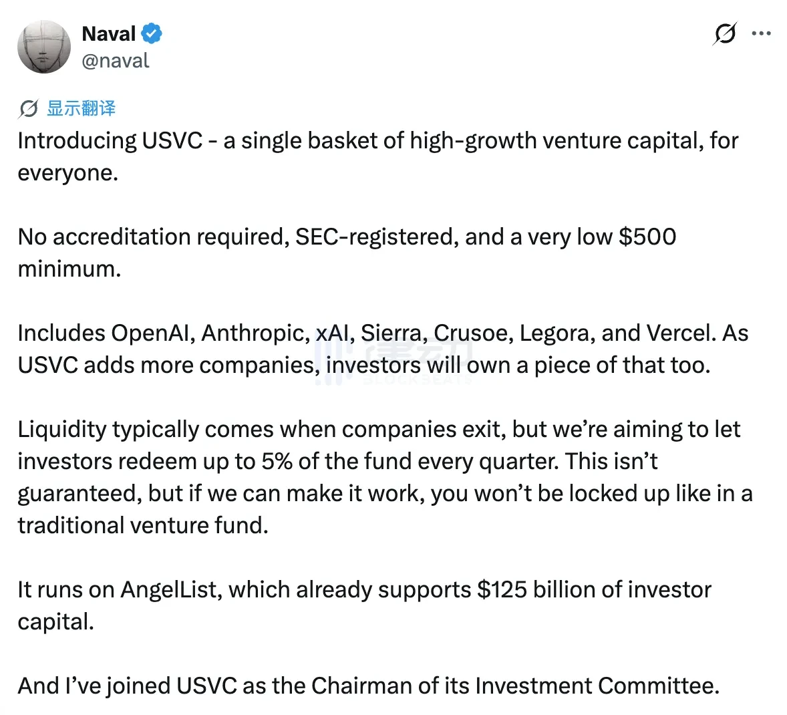
Task: Select the Grok icon next to the translate link
Action: (x=28, y=108)
